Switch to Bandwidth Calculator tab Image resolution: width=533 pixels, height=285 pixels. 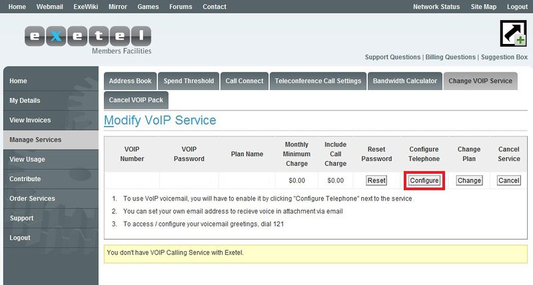(405, 81)
